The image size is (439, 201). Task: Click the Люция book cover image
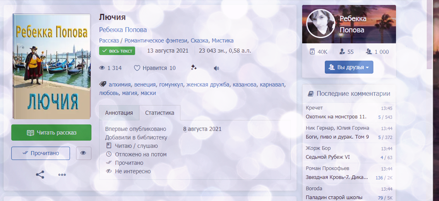51,66
